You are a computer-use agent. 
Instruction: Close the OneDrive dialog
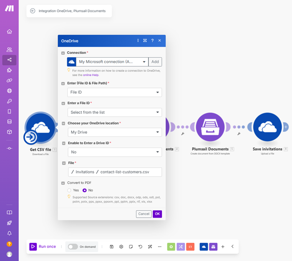160,40
